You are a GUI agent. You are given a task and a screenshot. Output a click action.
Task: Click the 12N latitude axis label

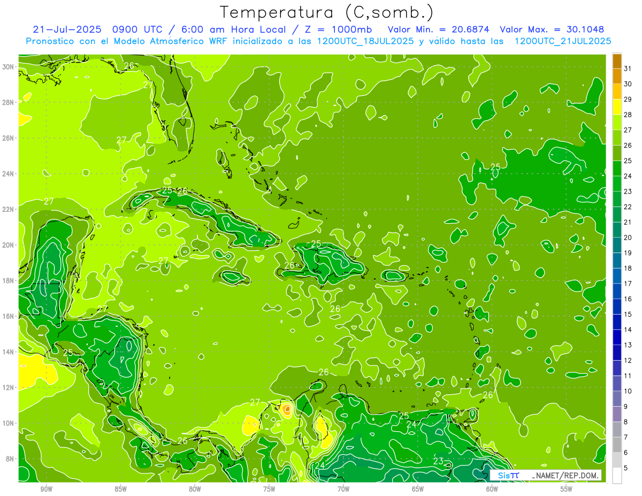[8, 387]
